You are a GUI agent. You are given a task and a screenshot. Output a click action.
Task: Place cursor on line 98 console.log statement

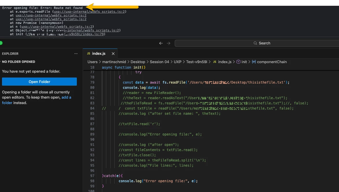(x=158, y=181)
